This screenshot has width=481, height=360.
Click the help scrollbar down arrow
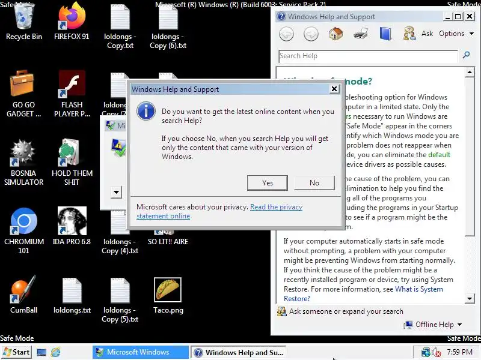[x=470, y=298]
